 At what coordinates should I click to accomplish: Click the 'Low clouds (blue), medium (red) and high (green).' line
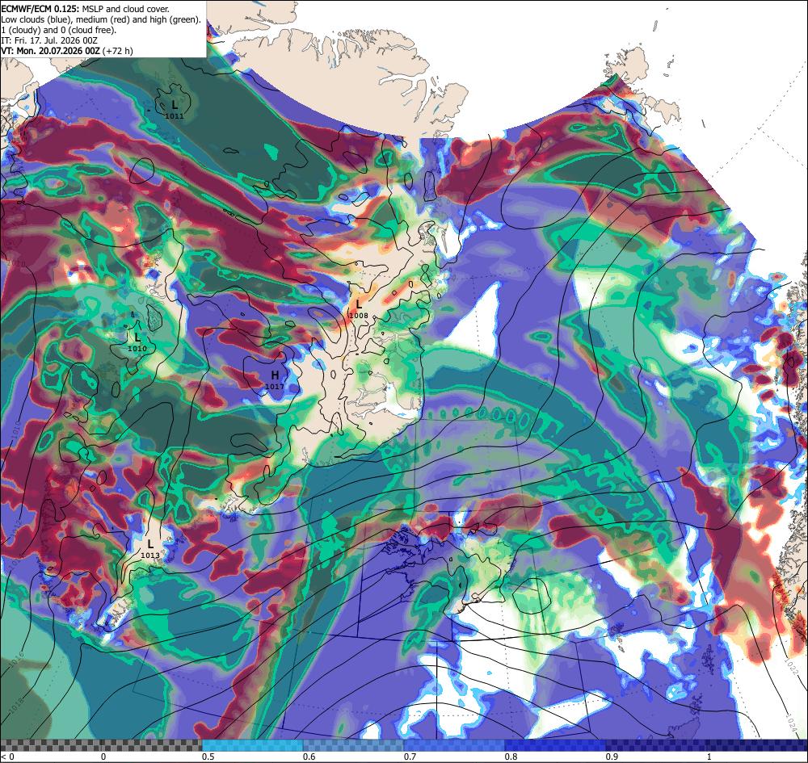101,19
